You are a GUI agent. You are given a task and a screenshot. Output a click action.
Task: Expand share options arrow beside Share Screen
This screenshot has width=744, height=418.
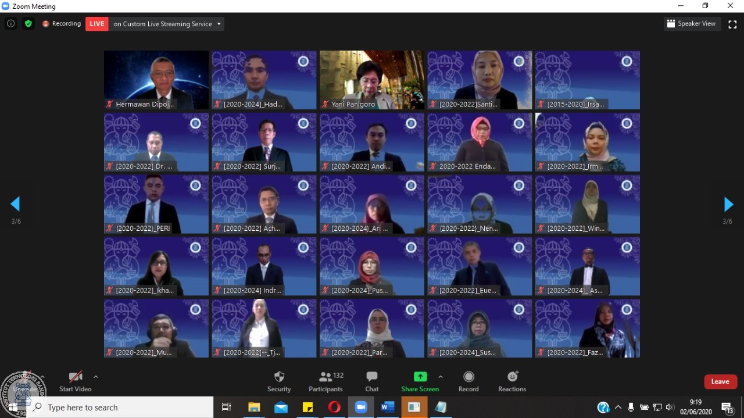(441, 377)
